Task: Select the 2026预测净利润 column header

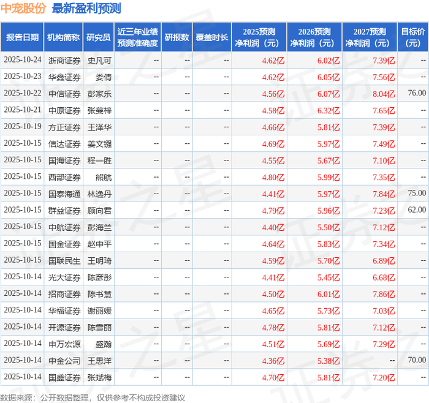Action: (314, 37)
